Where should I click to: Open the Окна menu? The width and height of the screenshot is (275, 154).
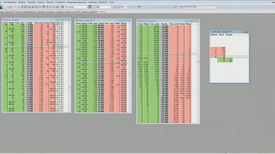point(112,2)
